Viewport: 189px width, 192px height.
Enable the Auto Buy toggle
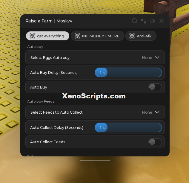(x=155, y=87)
